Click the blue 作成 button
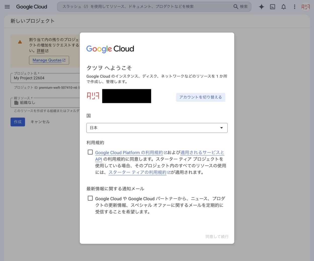Image resolution: width=314 pixels, height=261 pixels. coord(18,122)
